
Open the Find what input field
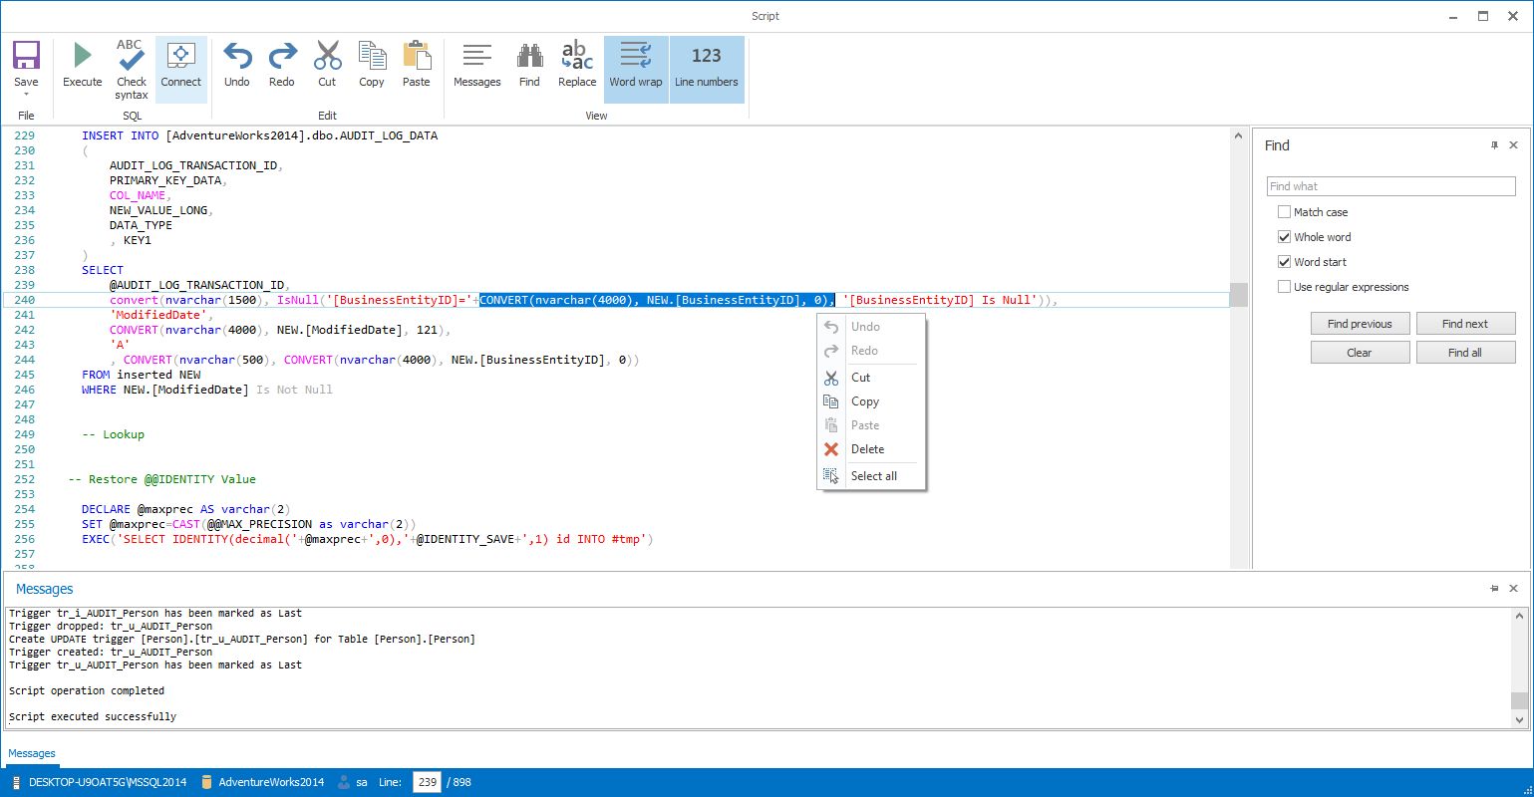(1389, 185)
